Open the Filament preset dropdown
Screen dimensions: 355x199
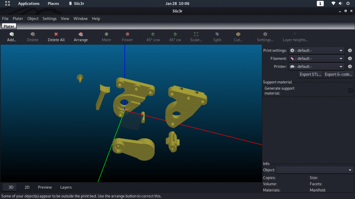pyautogui.click(x=317, y=58)
